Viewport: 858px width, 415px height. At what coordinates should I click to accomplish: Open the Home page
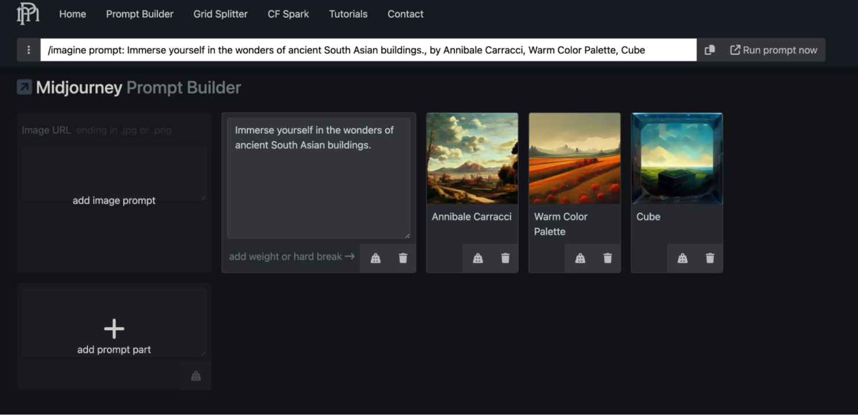(x=72, y=14)
